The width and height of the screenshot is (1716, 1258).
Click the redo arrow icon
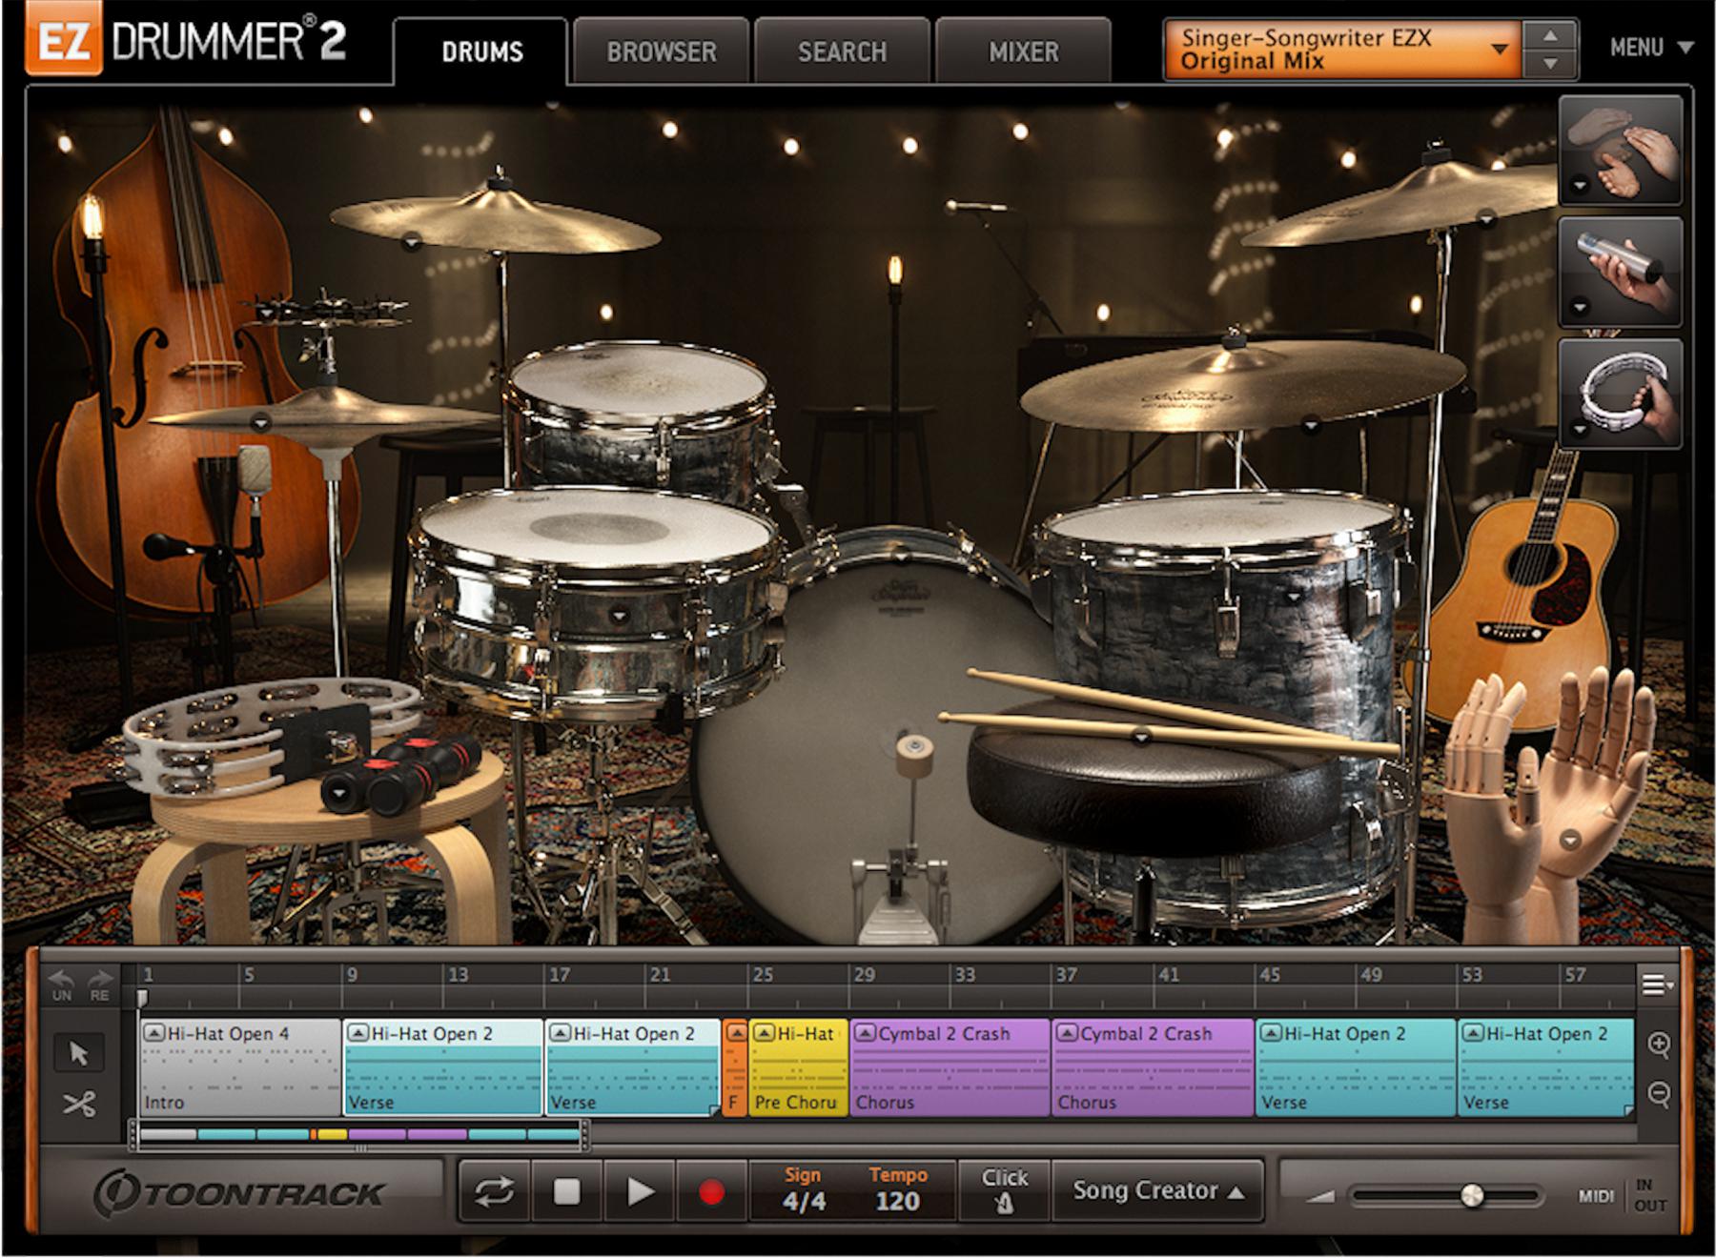pos(100,983)
